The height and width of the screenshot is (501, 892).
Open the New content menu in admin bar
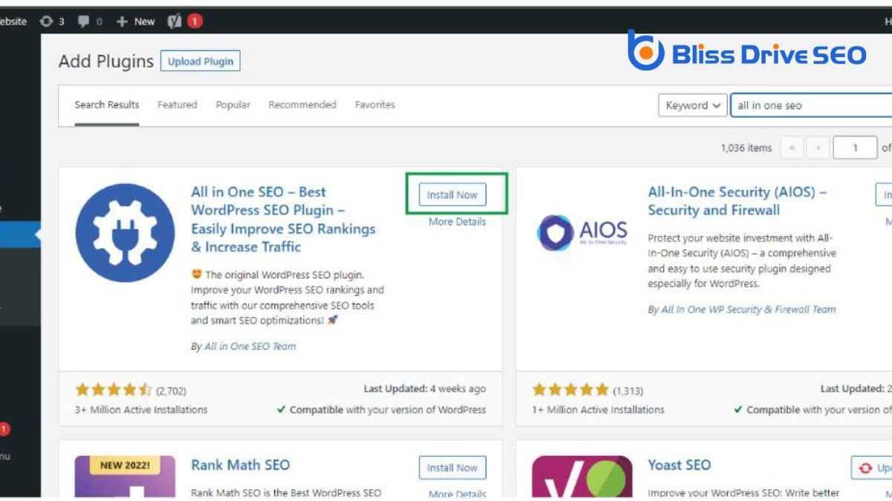pyautogui.click(x=135, y=22)
